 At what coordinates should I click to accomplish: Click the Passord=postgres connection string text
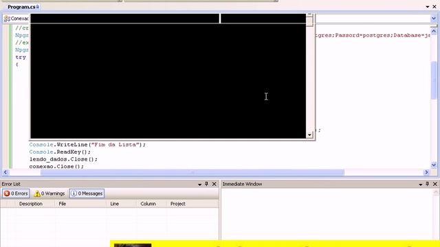coord(363,35)
